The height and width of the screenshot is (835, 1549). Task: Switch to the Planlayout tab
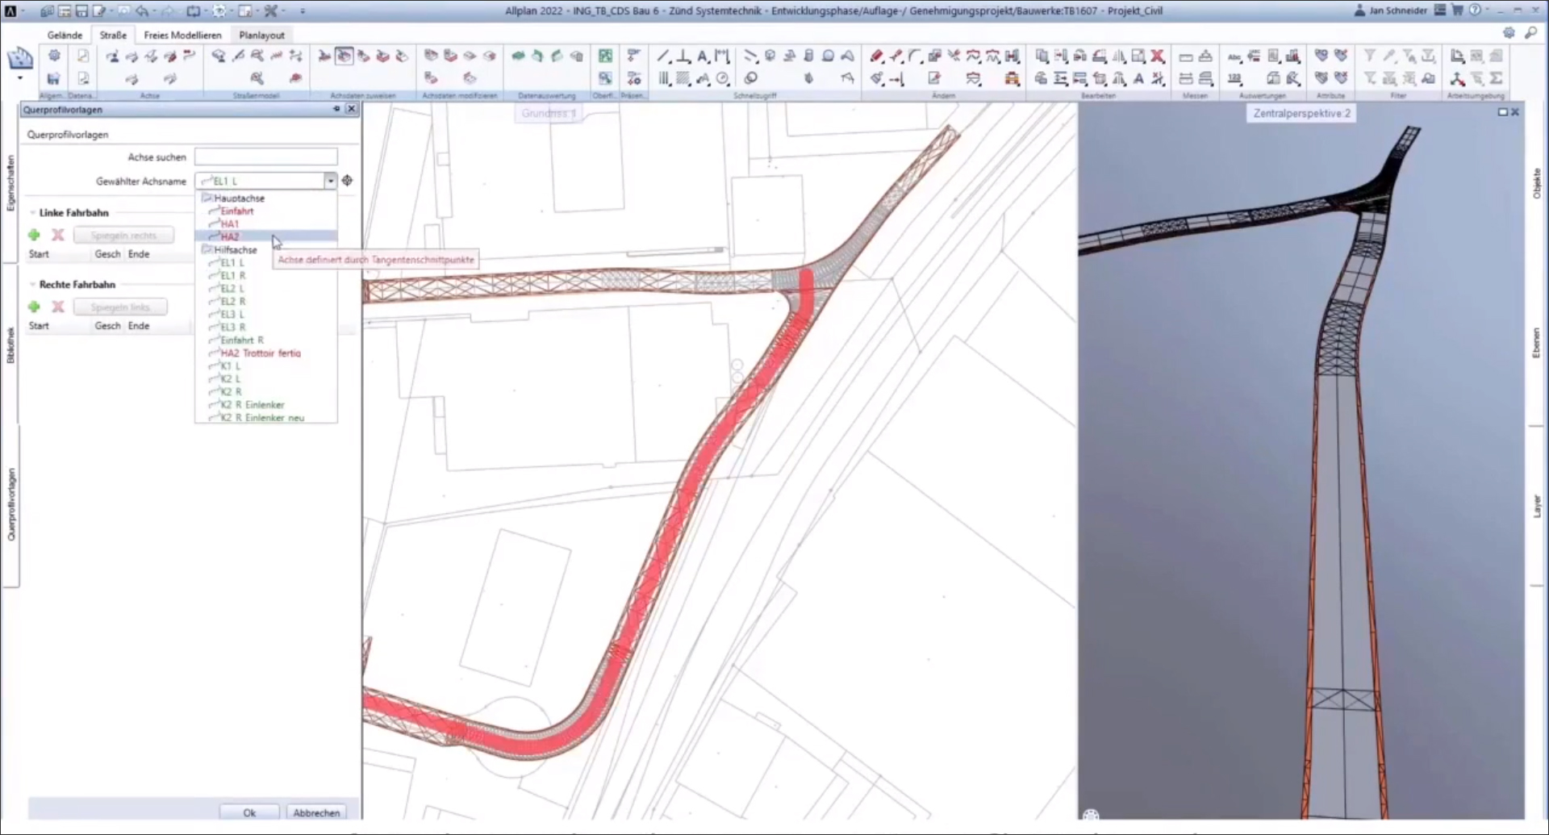[261, 35]
